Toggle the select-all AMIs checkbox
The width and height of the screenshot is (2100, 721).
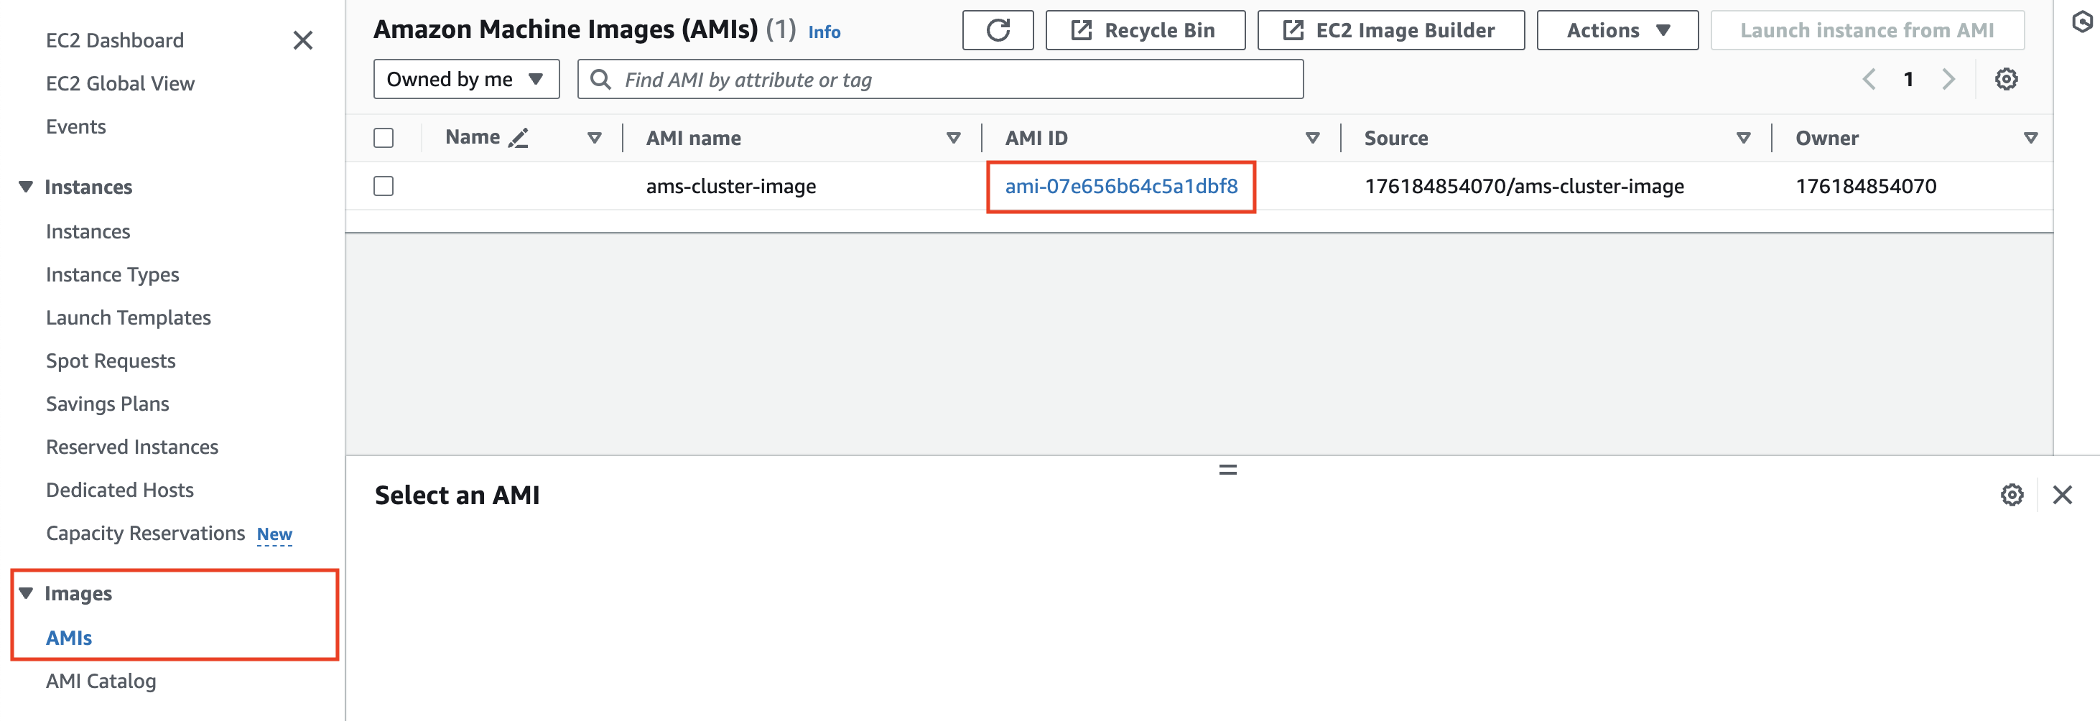(x=383, y=138)
